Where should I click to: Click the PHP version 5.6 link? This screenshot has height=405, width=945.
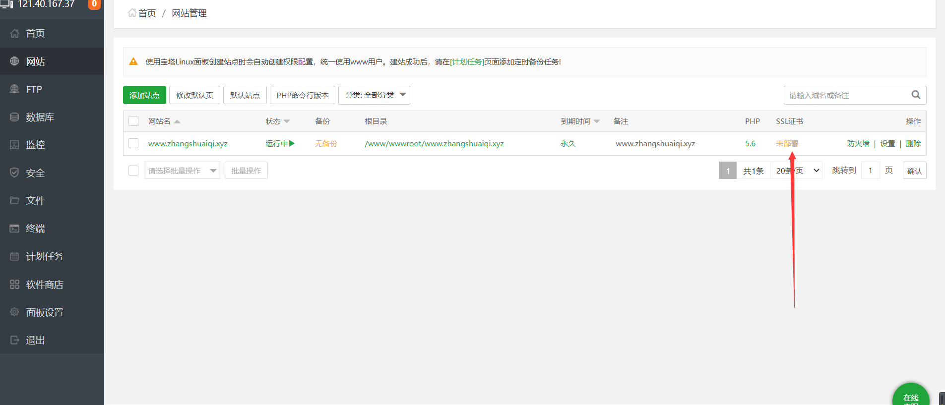[x=750, y=143]
